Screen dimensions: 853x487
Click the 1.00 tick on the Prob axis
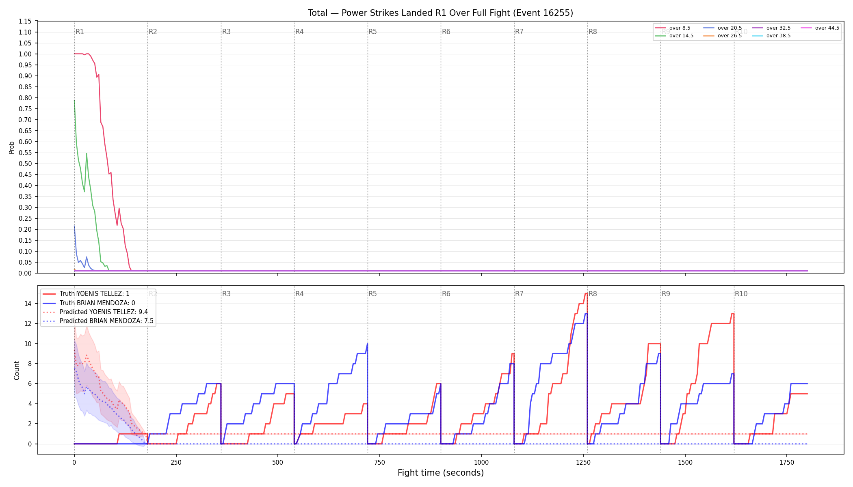tap(25, 54)
